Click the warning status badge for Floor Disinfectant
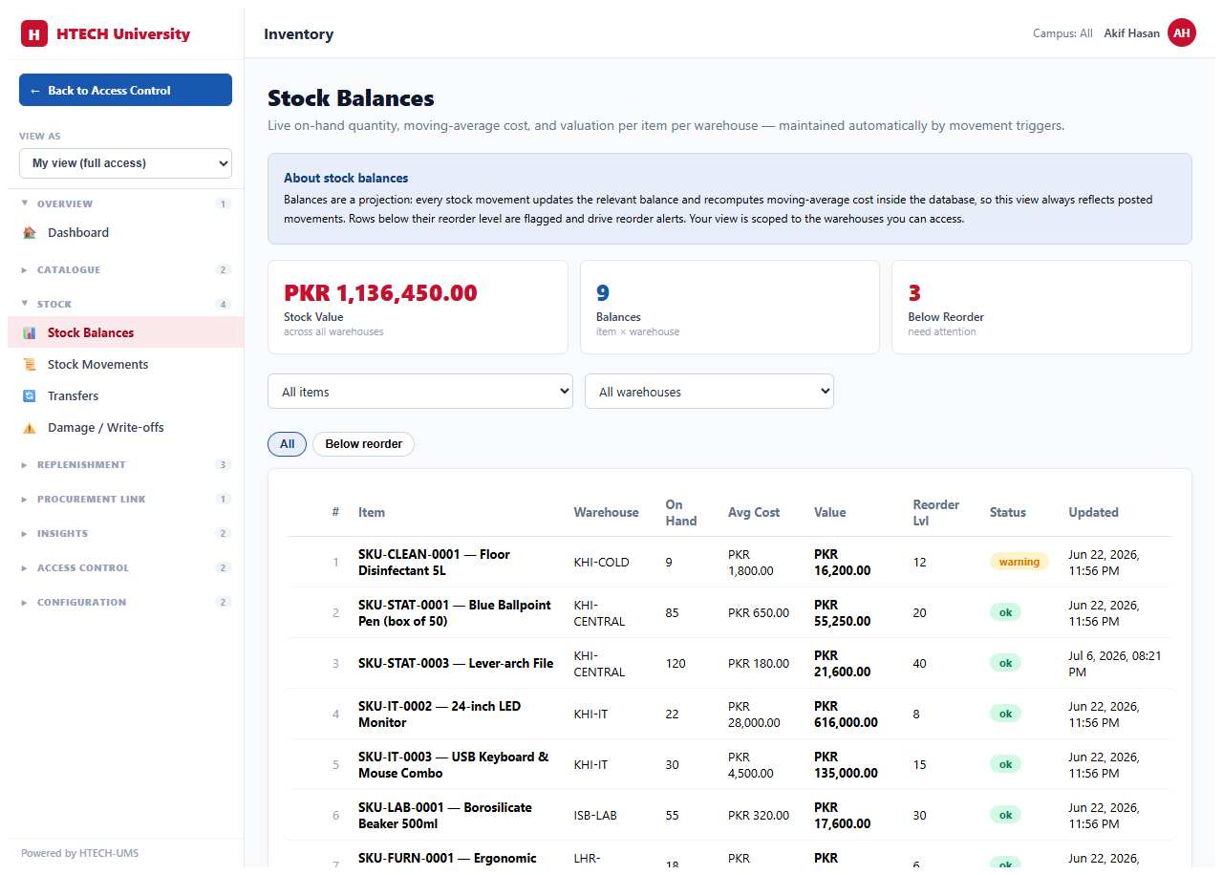The height and width of the screenshot is (875, 1223). pos(1019,562)
